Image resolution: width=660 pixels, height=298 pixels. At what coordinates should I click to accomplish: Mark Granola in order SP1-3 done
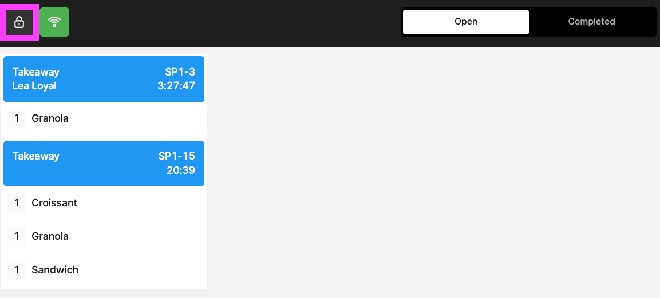[x=104, y=119]
